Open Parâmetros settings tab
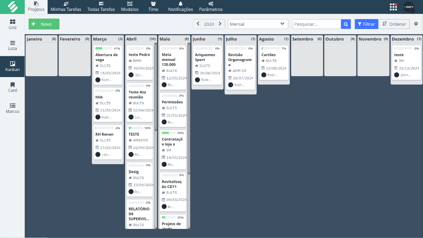The width and height of the screenshot is (423, 238). pos(211,7)
